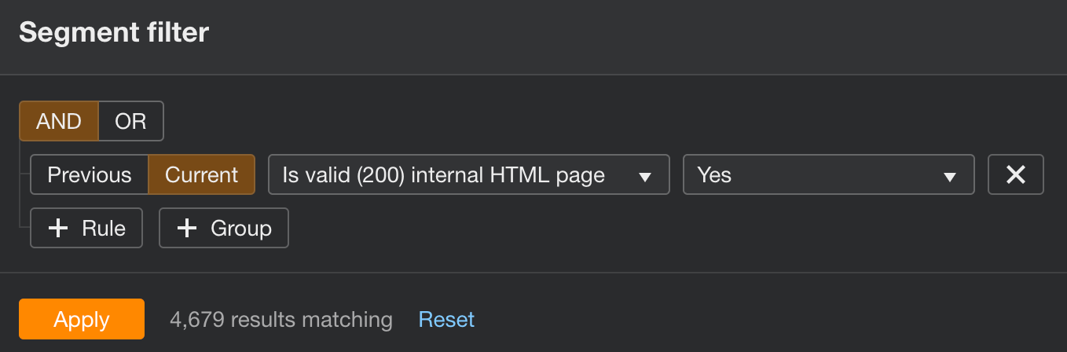Select the AND logical operator
The width and height of the screenshot is (1067, 352).
click(x=59, y=121)
